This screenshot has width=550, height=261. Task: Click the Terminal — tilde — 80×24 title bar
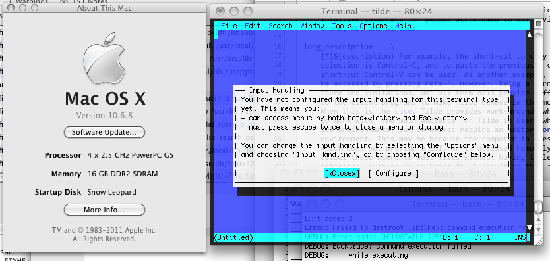377,11
